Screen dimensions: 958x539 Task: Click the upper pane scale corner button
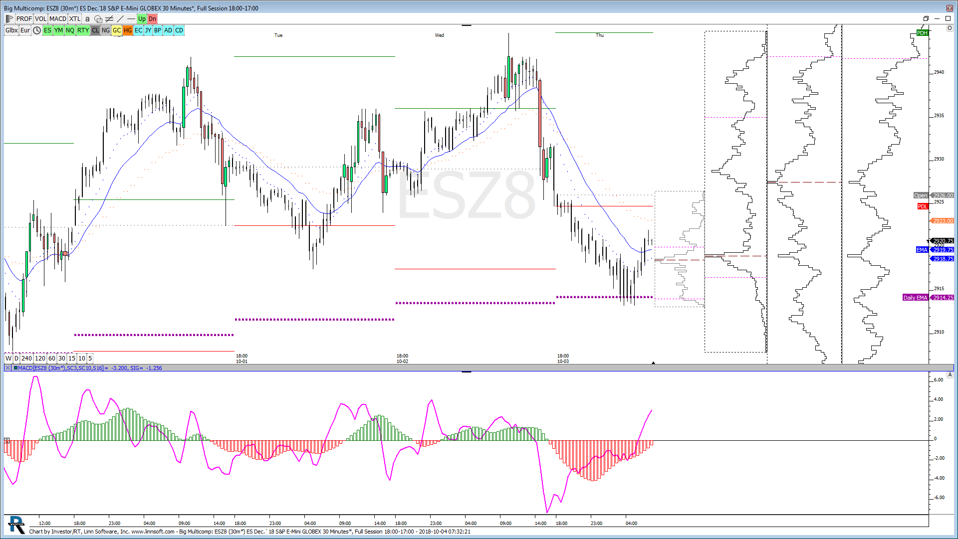point(950,28)
